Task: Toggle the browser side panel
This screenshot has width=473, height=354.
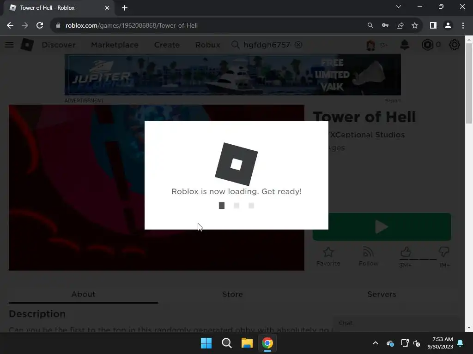Action: 433,26
